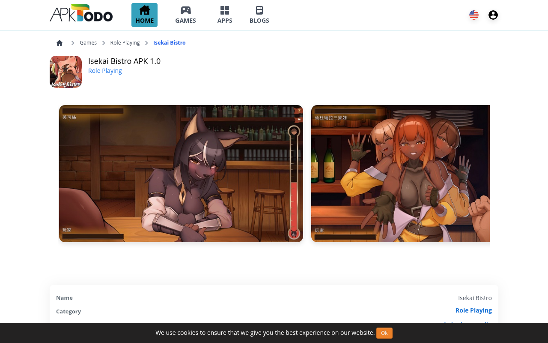Image resolution: width=548 pixels, height=343 pixels.
Task: Follow the Role Playing breadcrumb link
Action: pyautogui.click(x=125, y=43)
